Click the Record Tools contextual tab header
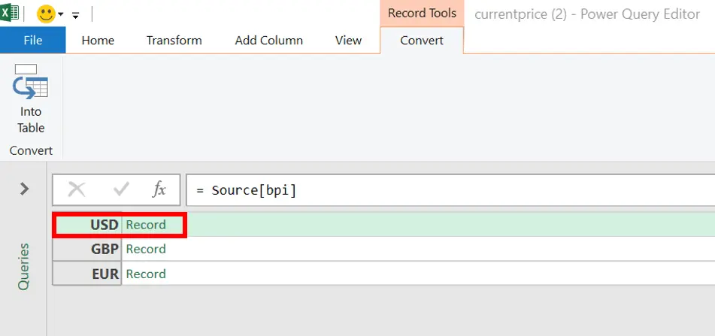715x336 pixels. [422, 14]
